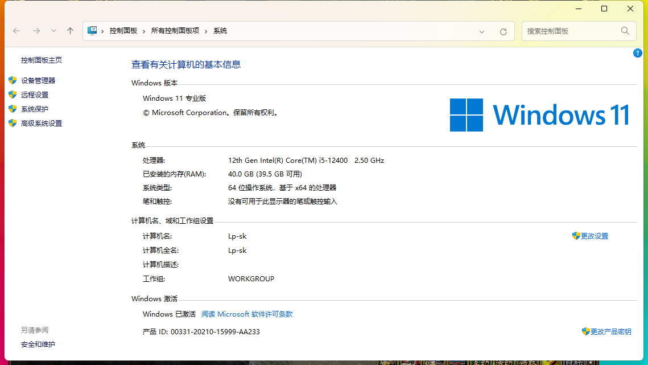Close the system window
This screenshot has height=365, width=648.
pyautogui.click(x=630, y=9)
